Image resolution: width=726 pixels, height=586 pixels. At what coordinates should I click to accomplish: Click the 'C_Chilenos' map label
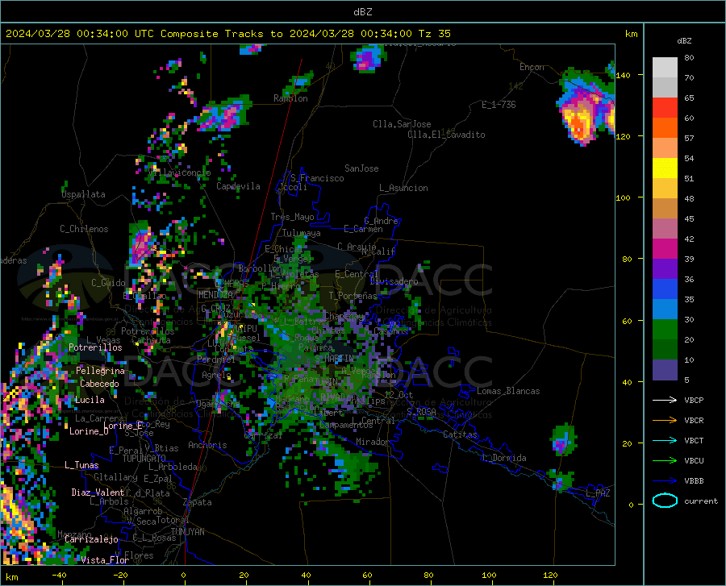[x=84, y=229]
